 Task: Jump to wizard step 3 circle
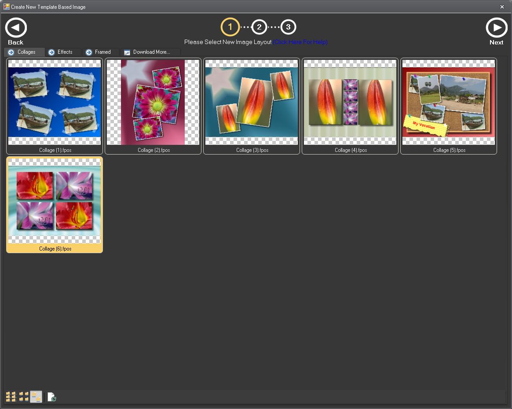(x=288, y=27)
